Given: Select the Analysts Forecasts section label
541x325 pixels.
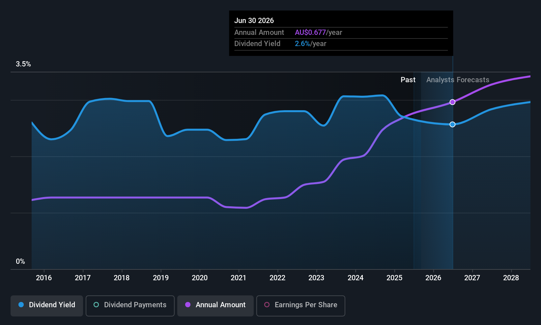Looking at the screenshot, I should [x=458, y=80].
